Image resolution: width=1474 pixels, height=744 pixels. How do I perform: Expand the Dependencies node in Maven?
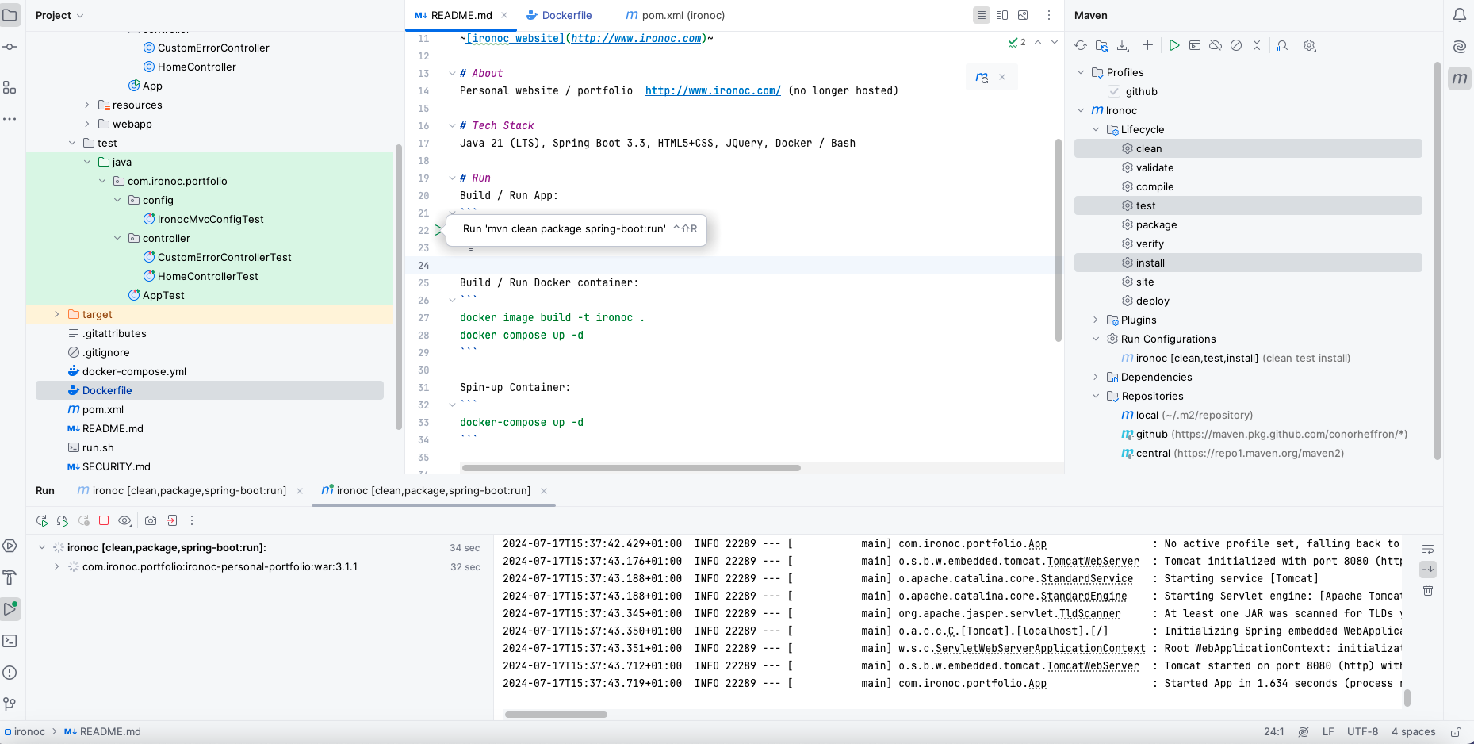(x=1096, y=377)
